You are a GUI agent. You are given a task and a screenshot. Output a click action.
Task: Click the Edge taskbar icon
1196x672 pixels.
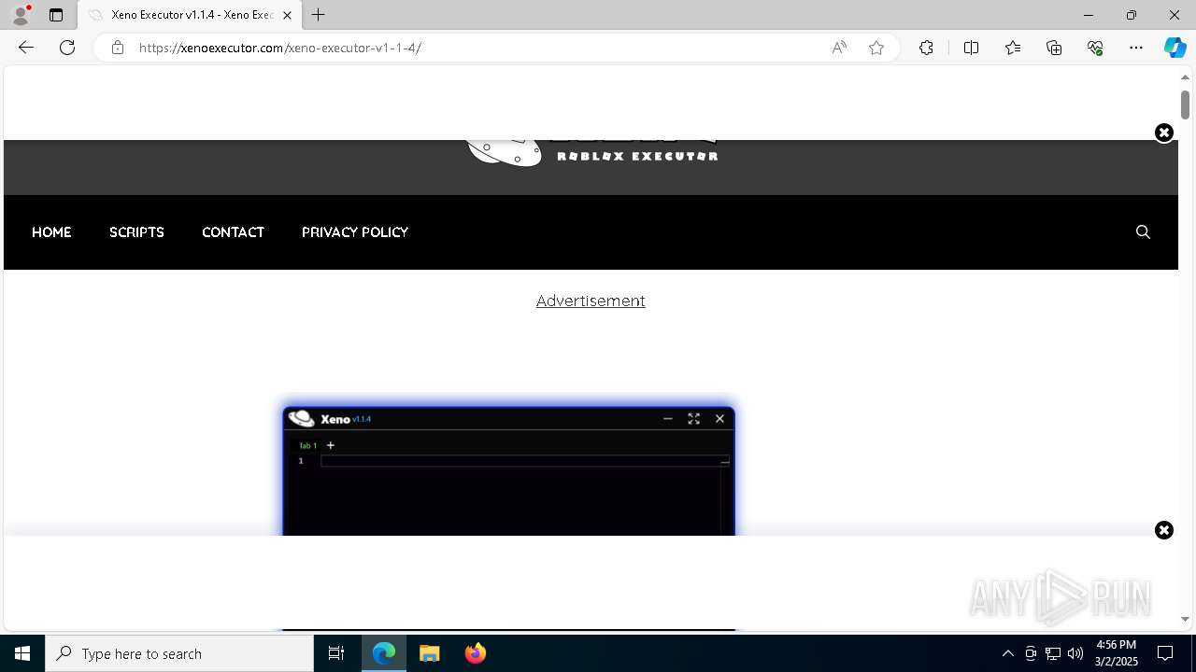pyautogui.click(x=384, y=653)
